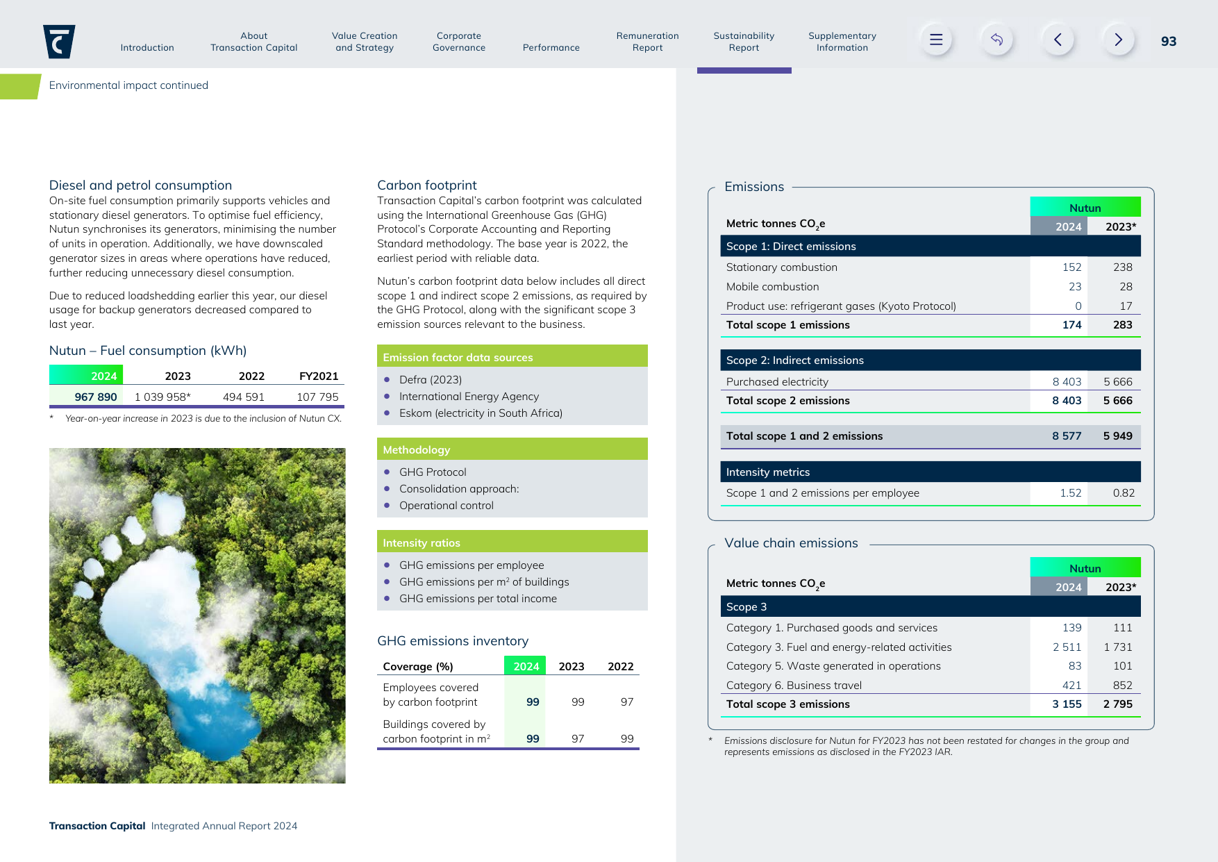Click page number 93
1218x862 pixels.
pos(1169,42)
